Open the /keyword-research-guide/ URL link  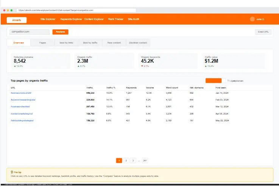[x=23, y=100]
